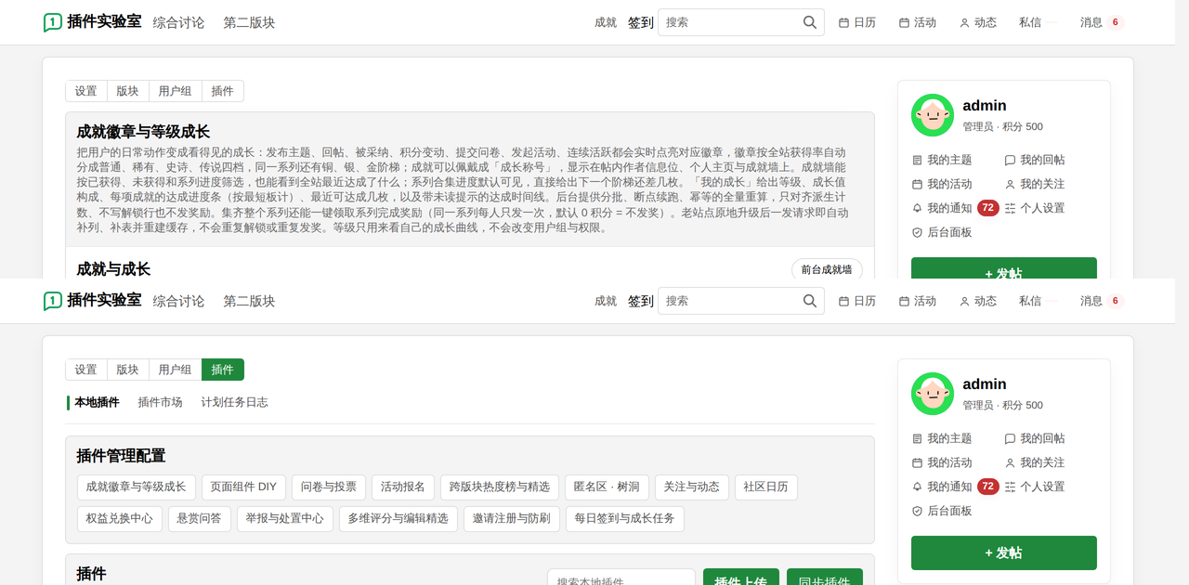Viewport: 1189px width, 585px height.
Task: Switch to 用户组 tab in lower page
Action: pos(175,370)
